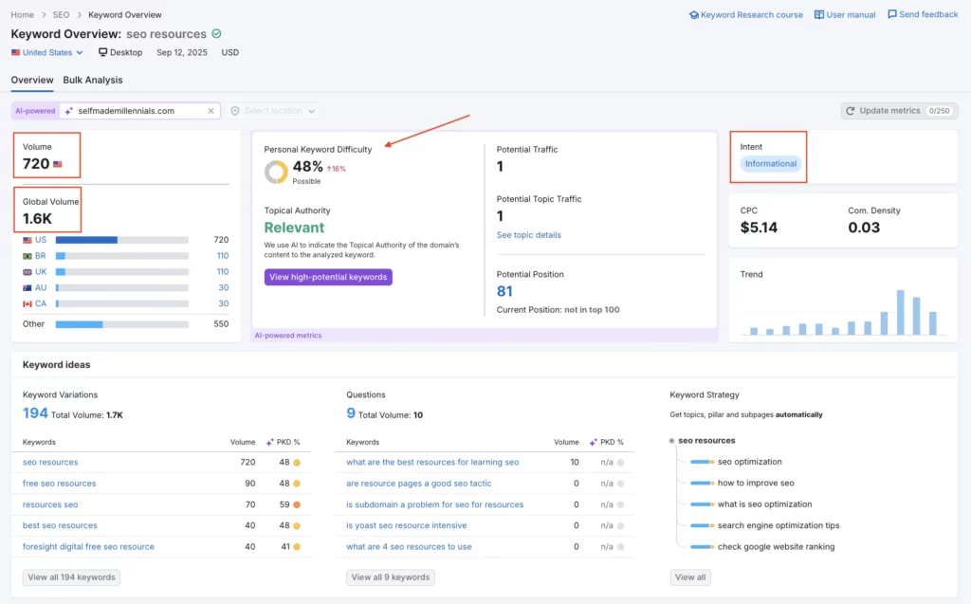Click the tallest bar in the Trend chart
This screenshot has width=971, height=604.
coord(900,308)
